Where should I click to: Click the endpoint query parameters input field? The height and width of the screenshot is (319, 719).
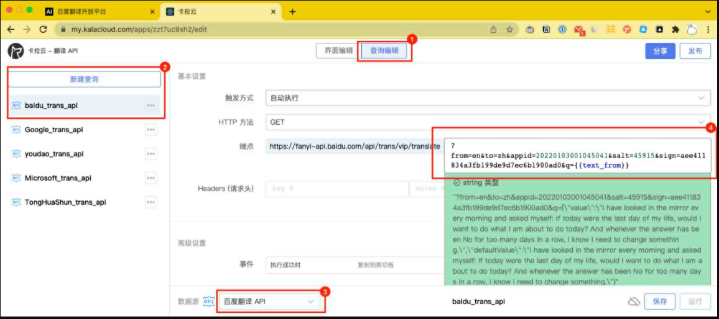[577, 156]
